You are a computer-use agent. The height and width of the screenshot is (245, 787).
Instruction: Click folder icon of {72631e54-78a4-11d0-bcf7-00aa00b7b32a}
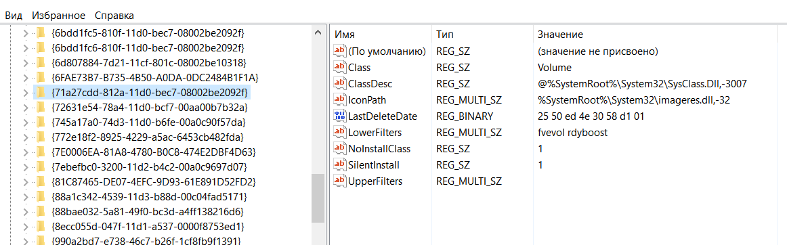click(41, 108)
